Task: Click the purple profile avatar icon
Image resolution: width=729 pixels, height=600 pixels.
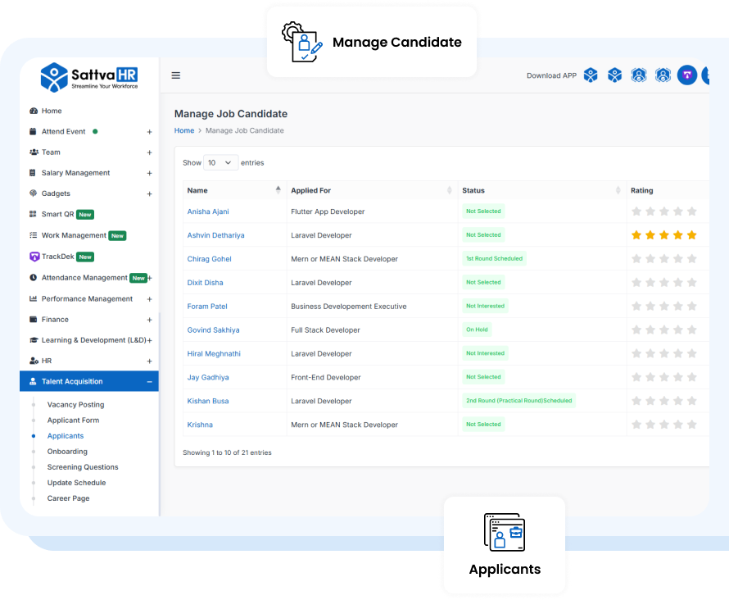Action: click(687, 75)
